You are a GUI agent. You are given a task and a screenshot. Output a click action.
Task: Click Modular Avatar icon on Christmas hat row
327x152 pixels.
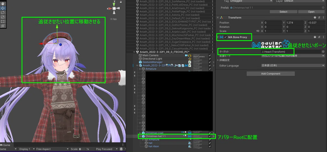[190, 136]
